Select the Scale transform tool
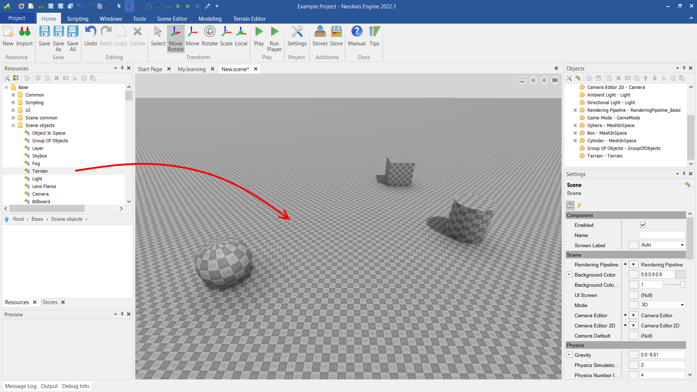The image size is (697, 392). (x=226, y=36)
